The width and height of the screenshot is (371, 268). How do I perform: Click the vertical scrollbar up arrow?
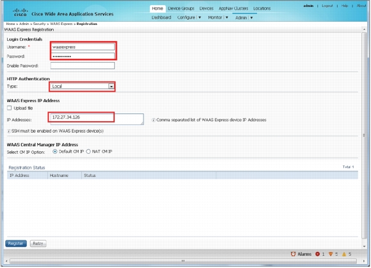pyautogui.click(x=364, y=29)
